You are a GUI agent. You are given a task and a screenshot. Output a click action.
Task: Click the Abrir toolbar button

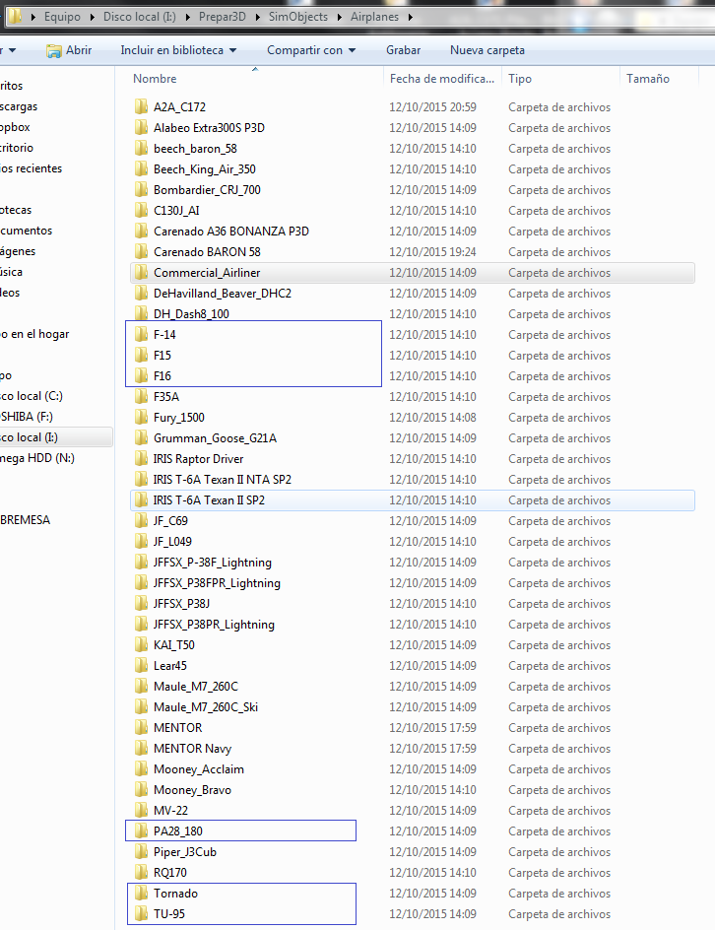[69, 50]
